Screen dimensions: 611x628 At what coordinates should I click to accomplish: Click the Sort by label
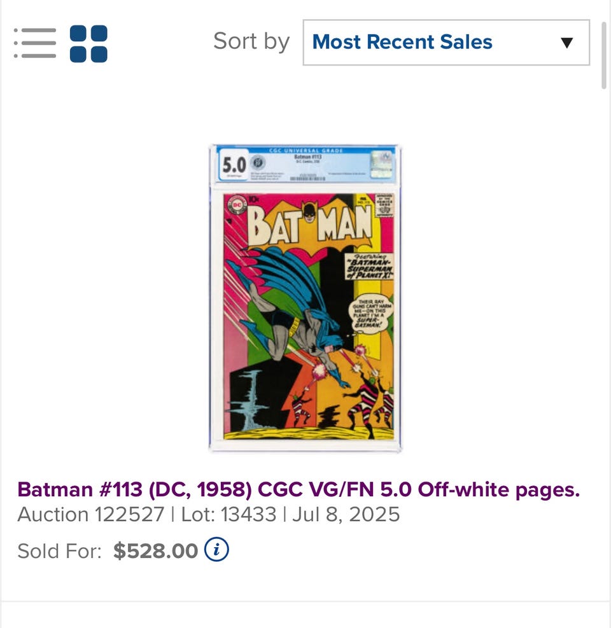tap(251, 41)
